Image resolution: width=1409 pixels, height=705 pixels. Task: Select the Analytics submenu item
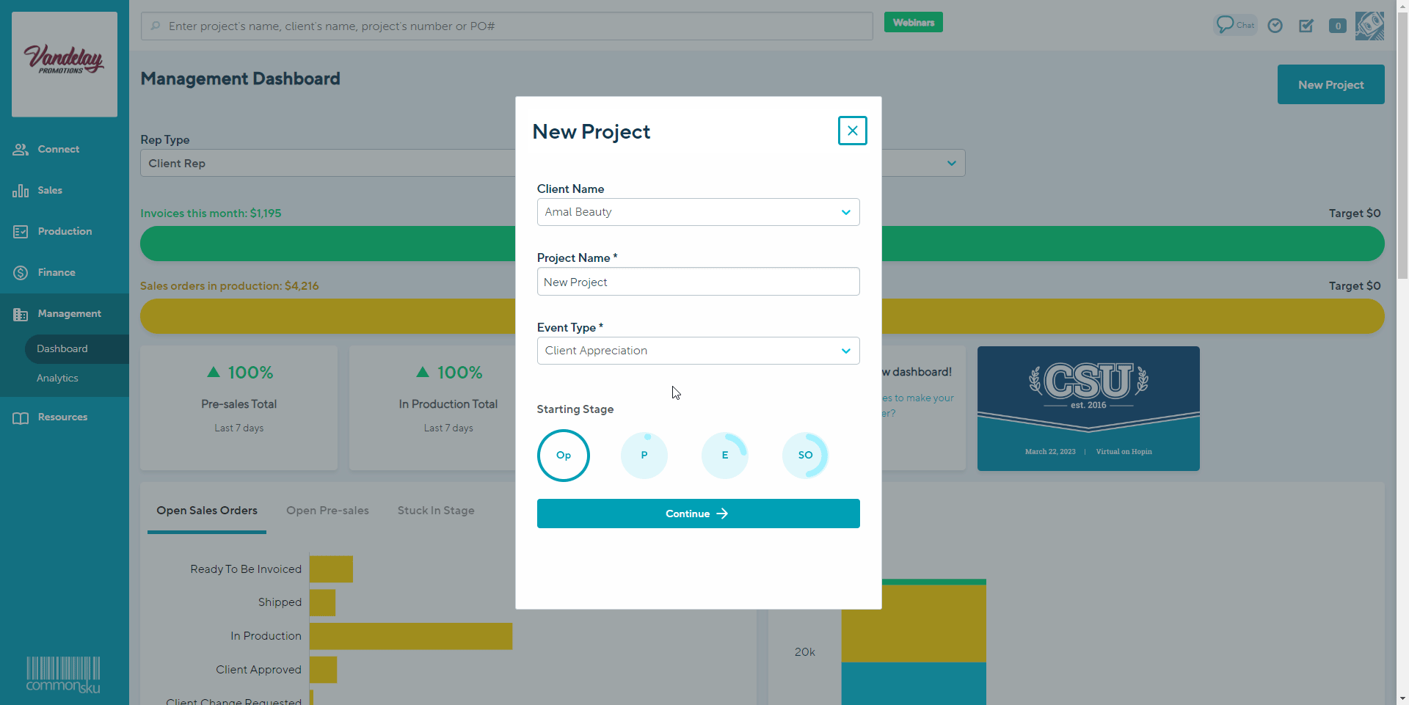point(57,378)
